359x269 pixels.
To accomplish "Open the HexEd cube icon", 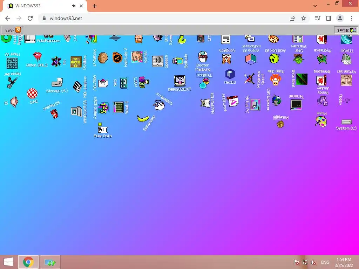I will (230, 74).
